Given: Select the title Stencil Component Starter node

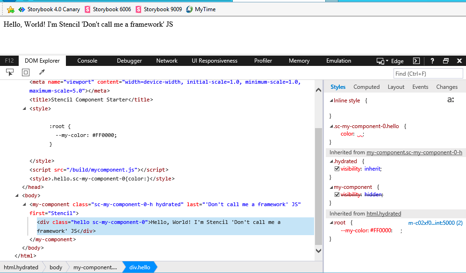Looking at the screenshot, I should (x=91, y=100).
